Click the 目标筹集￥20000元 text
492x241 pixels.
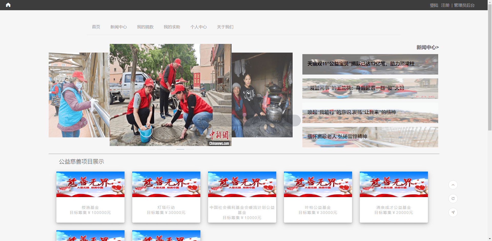(394, 213)
